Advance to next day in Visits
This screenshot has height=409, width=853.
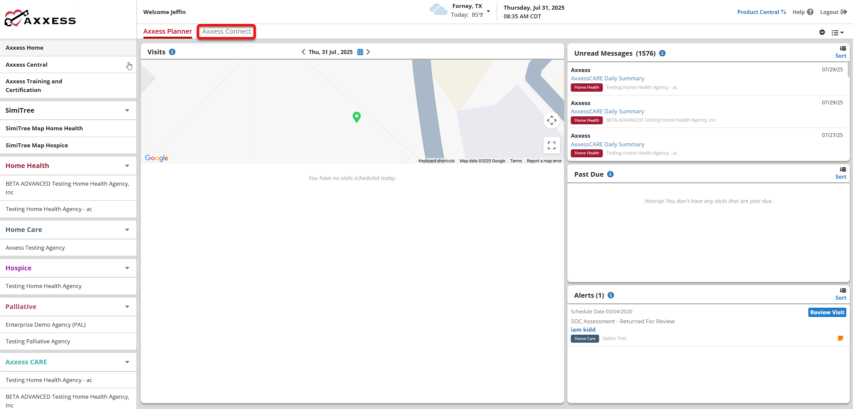tap(368, 52)
